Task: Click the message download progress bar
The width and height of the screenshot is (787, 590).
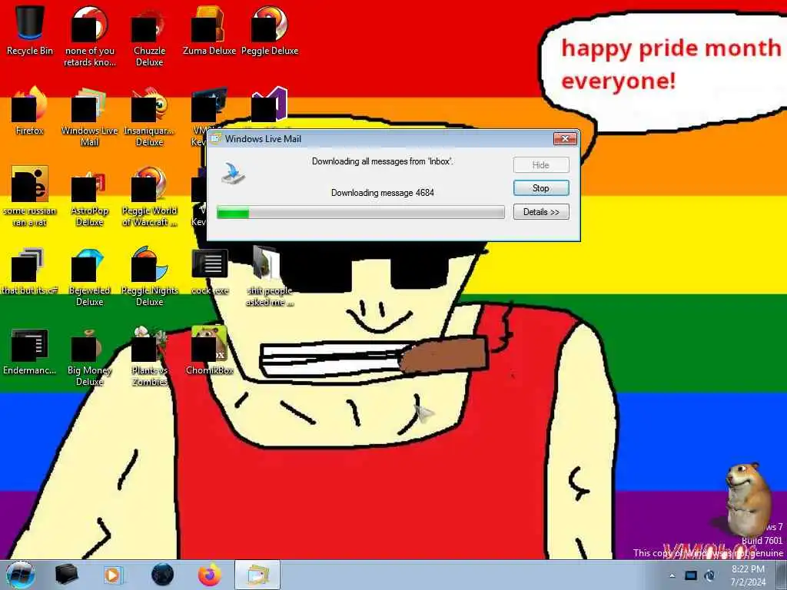Action: pos(360,212)
